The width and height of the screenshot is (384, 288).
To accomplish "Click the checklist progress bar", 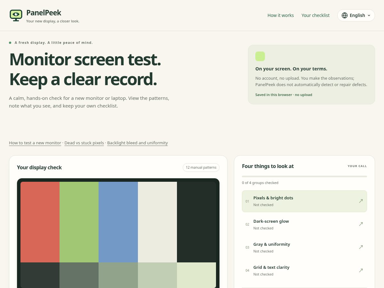I will [x=304, y=176].
